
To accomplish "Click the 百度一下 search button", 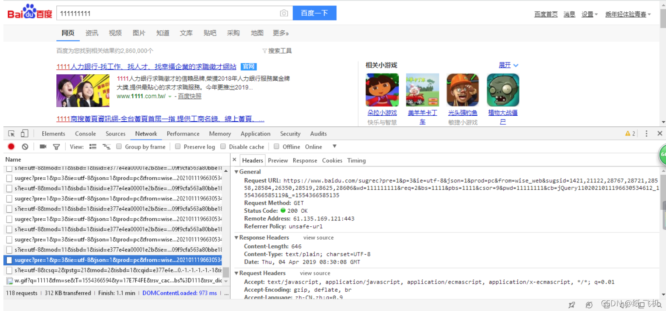I will [x=315, y=13].
